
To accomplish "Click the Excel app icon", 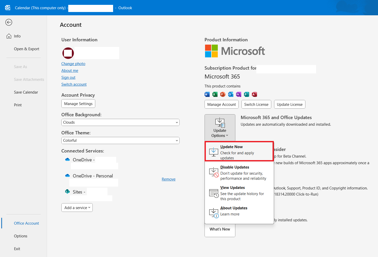I will [x=215, y=94].
